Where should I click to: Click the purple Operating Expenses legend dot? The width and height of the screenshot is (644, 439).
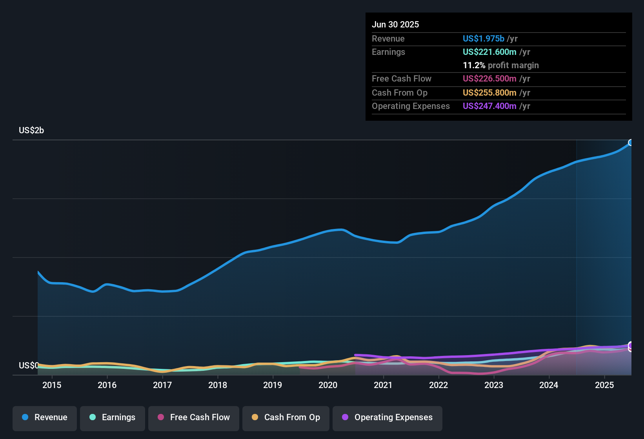tap(345, 417)
